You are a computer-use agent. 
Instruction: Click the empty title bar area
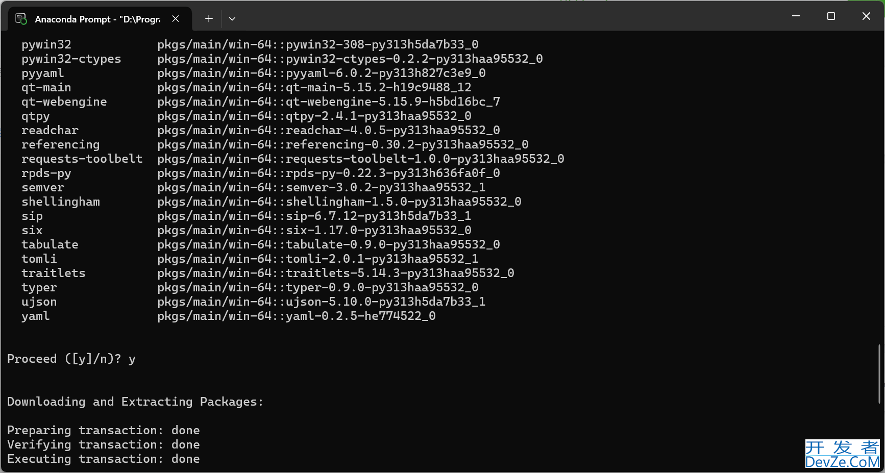[x=510, y=16]
